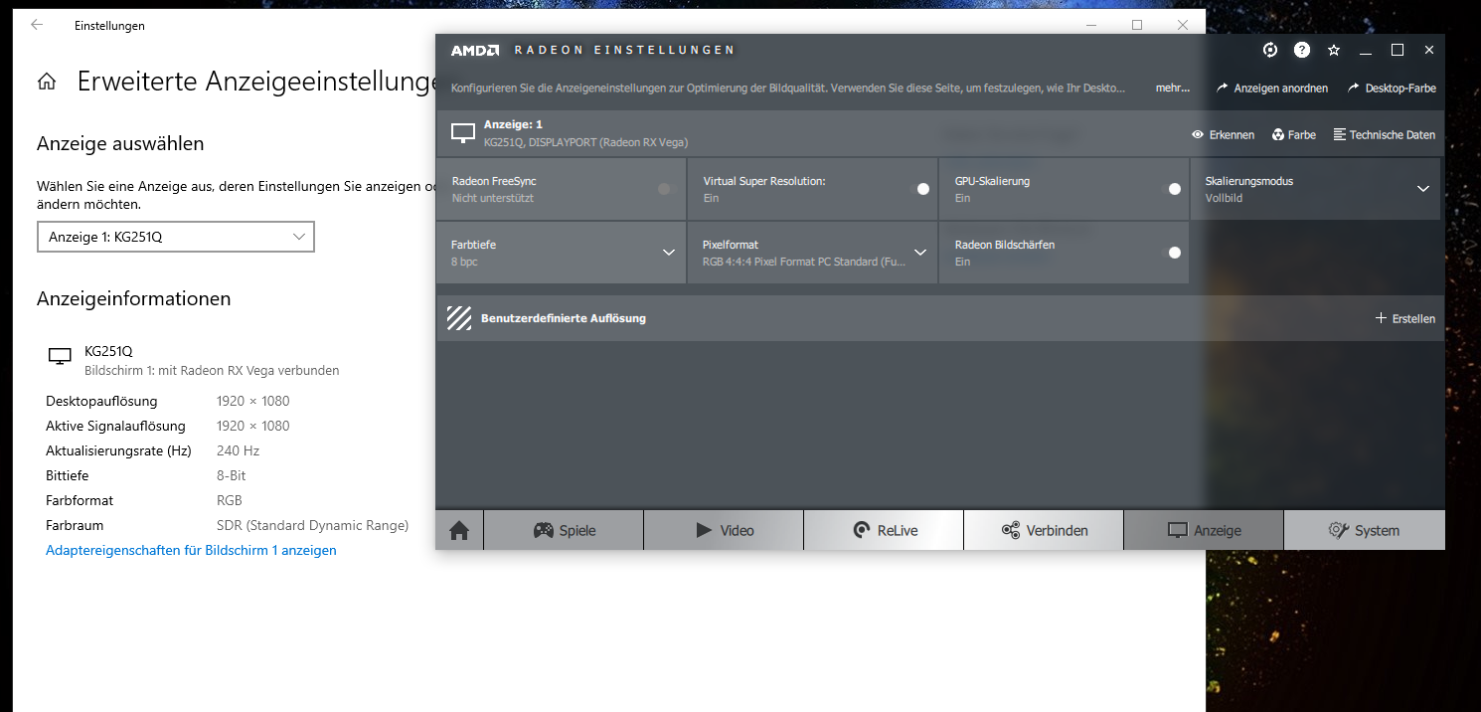Screen dimensions: 1481x712
Task: Click Anzeigen anordnen
Action: click(1272, 89)
